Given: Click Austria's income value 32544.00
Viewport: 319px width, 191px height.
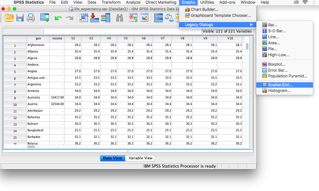Looking at the screenshot, I should point(57,104).
